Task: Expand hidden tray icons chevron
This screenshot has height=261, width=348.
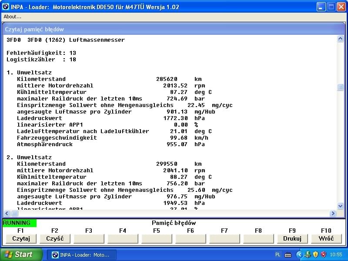Action: tap(299, 254)
